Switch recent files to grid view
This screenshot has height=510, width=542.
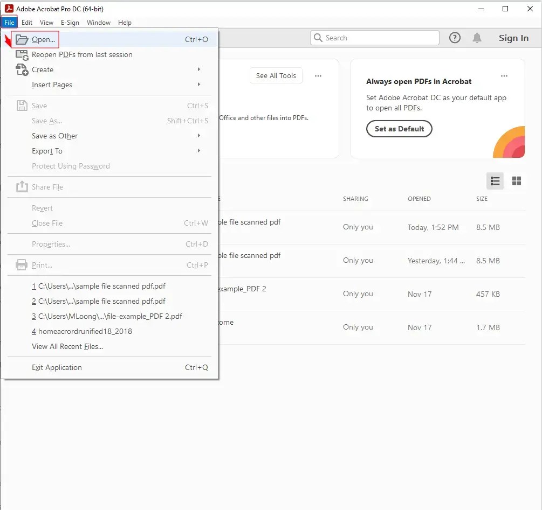pyautogui.click(x=516, y=181)
